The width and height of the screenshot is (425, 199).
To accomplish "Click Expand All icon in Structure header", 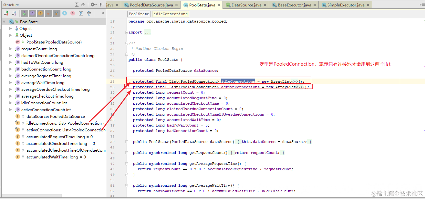I will [77, 5].
